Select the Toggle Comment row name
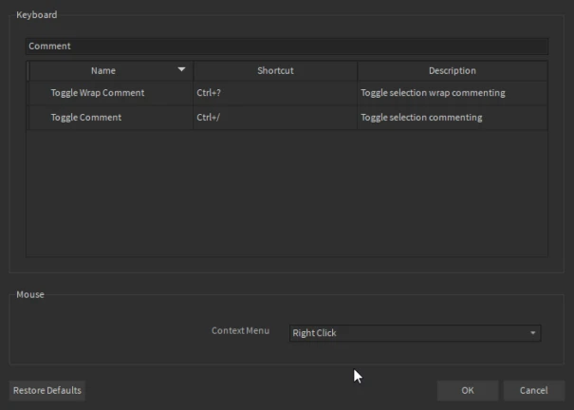Image resolution: width=574 pixels, height=410 pixels. [86, 118]
